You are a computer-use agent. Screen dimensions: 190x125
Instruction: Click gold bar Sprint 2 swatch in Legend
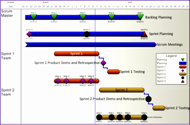(183, 74)
